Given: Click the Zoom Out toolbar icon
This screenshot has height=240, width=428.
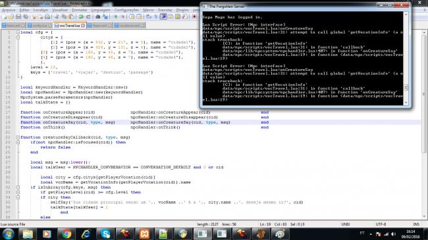Looking at the screenshot, I should coord(122,17).
